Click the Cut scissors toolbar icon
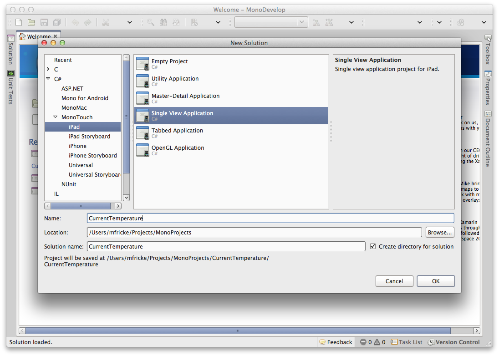 pos(106,22)
